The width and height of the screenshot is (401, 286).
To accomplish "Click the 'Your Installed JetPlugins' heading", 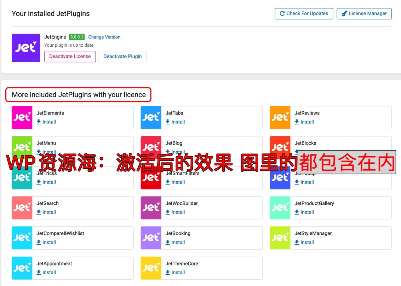I will pos(51,13).
